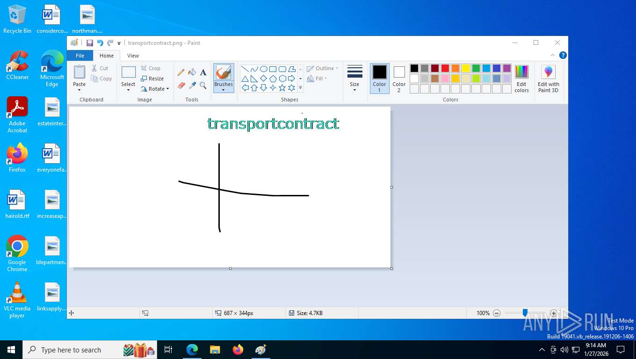Select the Magnifier tool
The width and height of the screenshot is (636, 359).
coord(203,86)
